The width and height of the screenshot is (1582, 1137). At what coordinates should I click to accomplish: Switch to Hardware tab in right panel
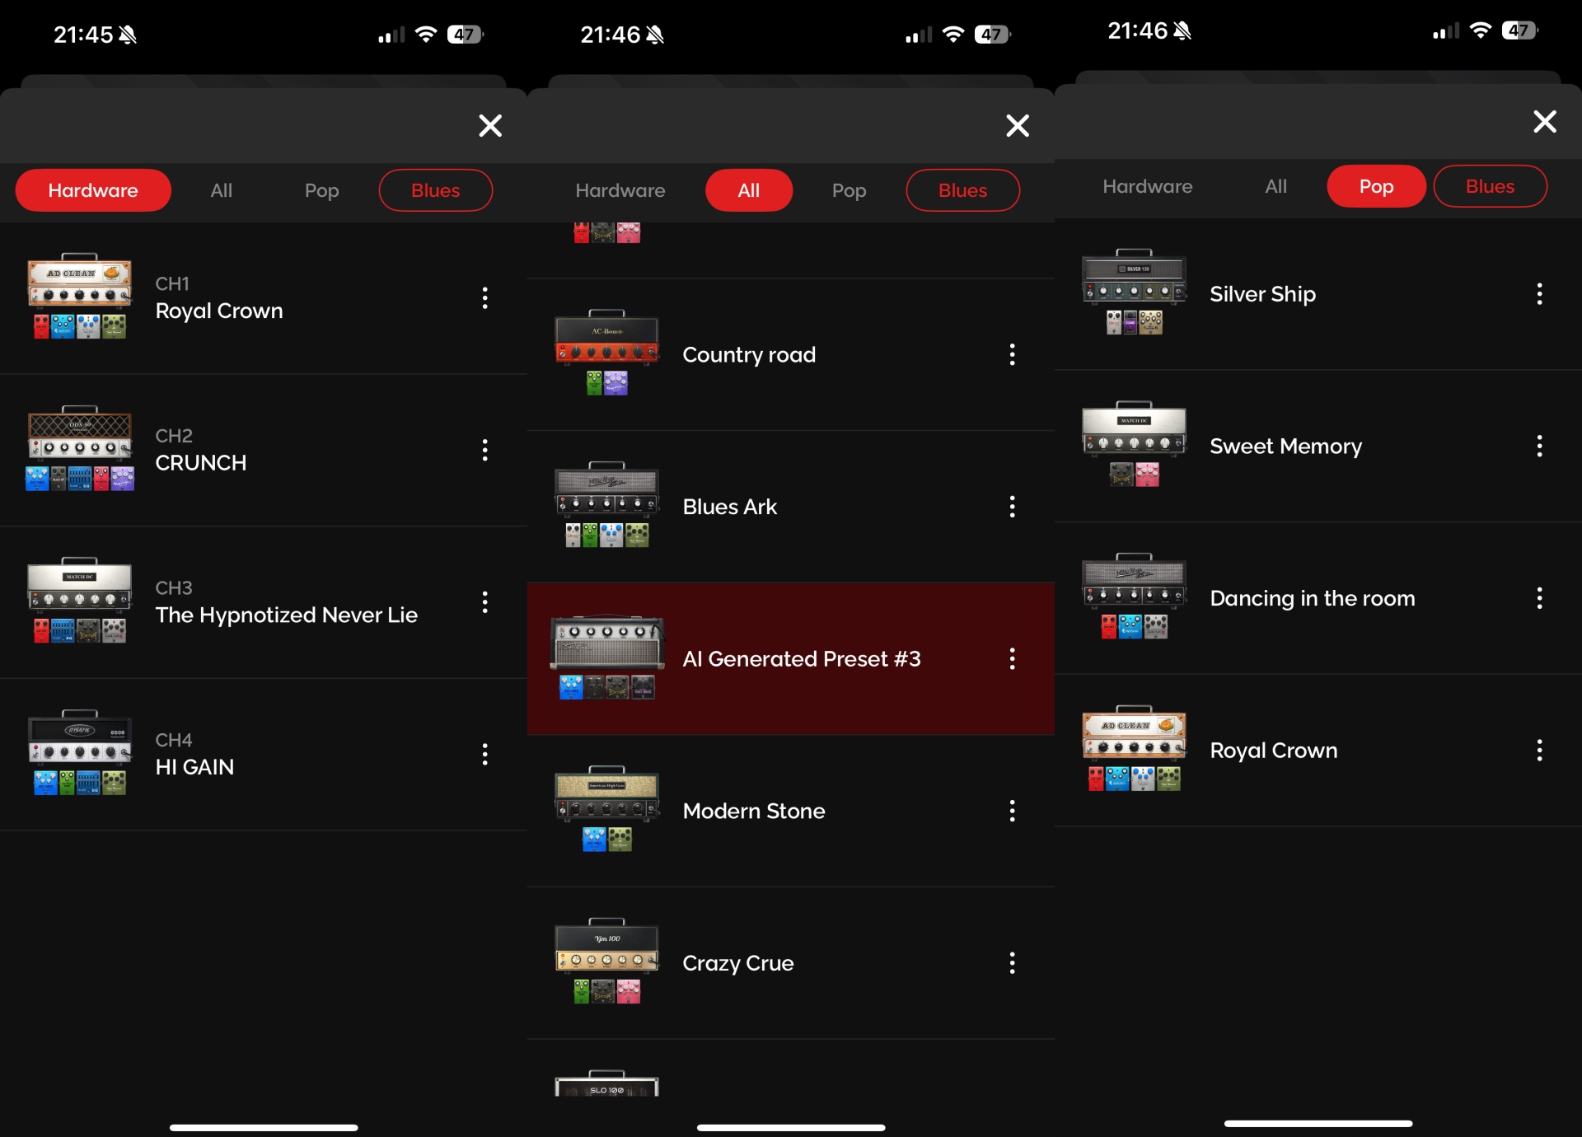pyautogui.click(x=1148, y=186)
